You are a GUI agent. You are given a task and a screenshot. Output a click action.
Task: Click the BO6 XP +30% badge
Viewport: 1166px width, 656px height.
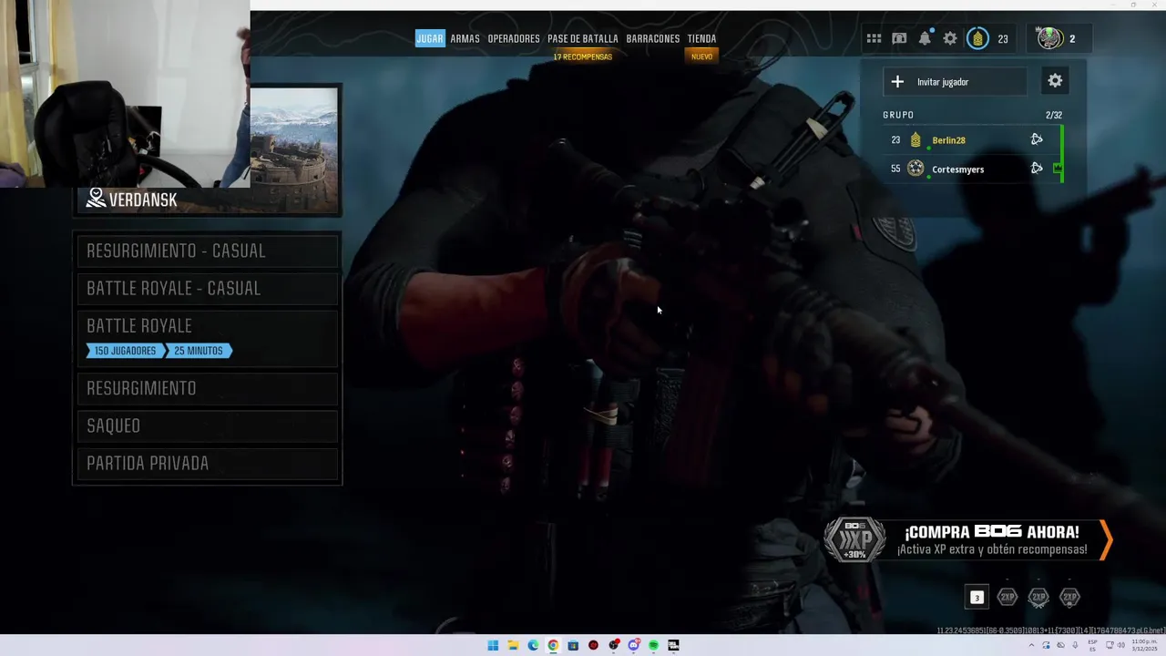pyautogui.click(x=854, y=540)
